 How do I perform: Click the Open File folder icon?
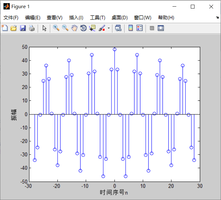click(14, 28)
